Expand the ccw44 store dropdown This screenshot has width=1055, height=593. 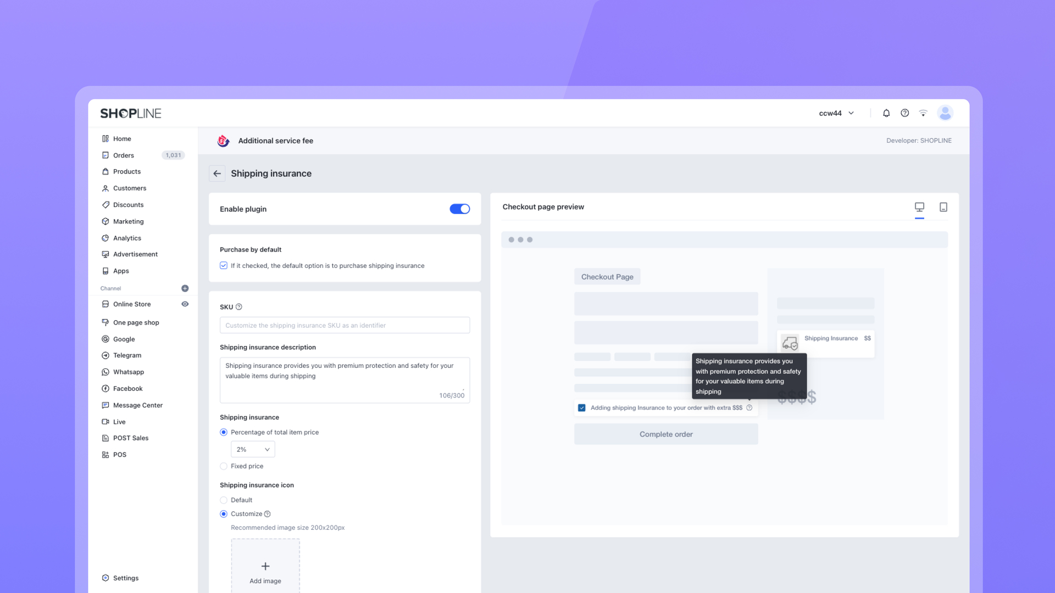pos(836,113)
